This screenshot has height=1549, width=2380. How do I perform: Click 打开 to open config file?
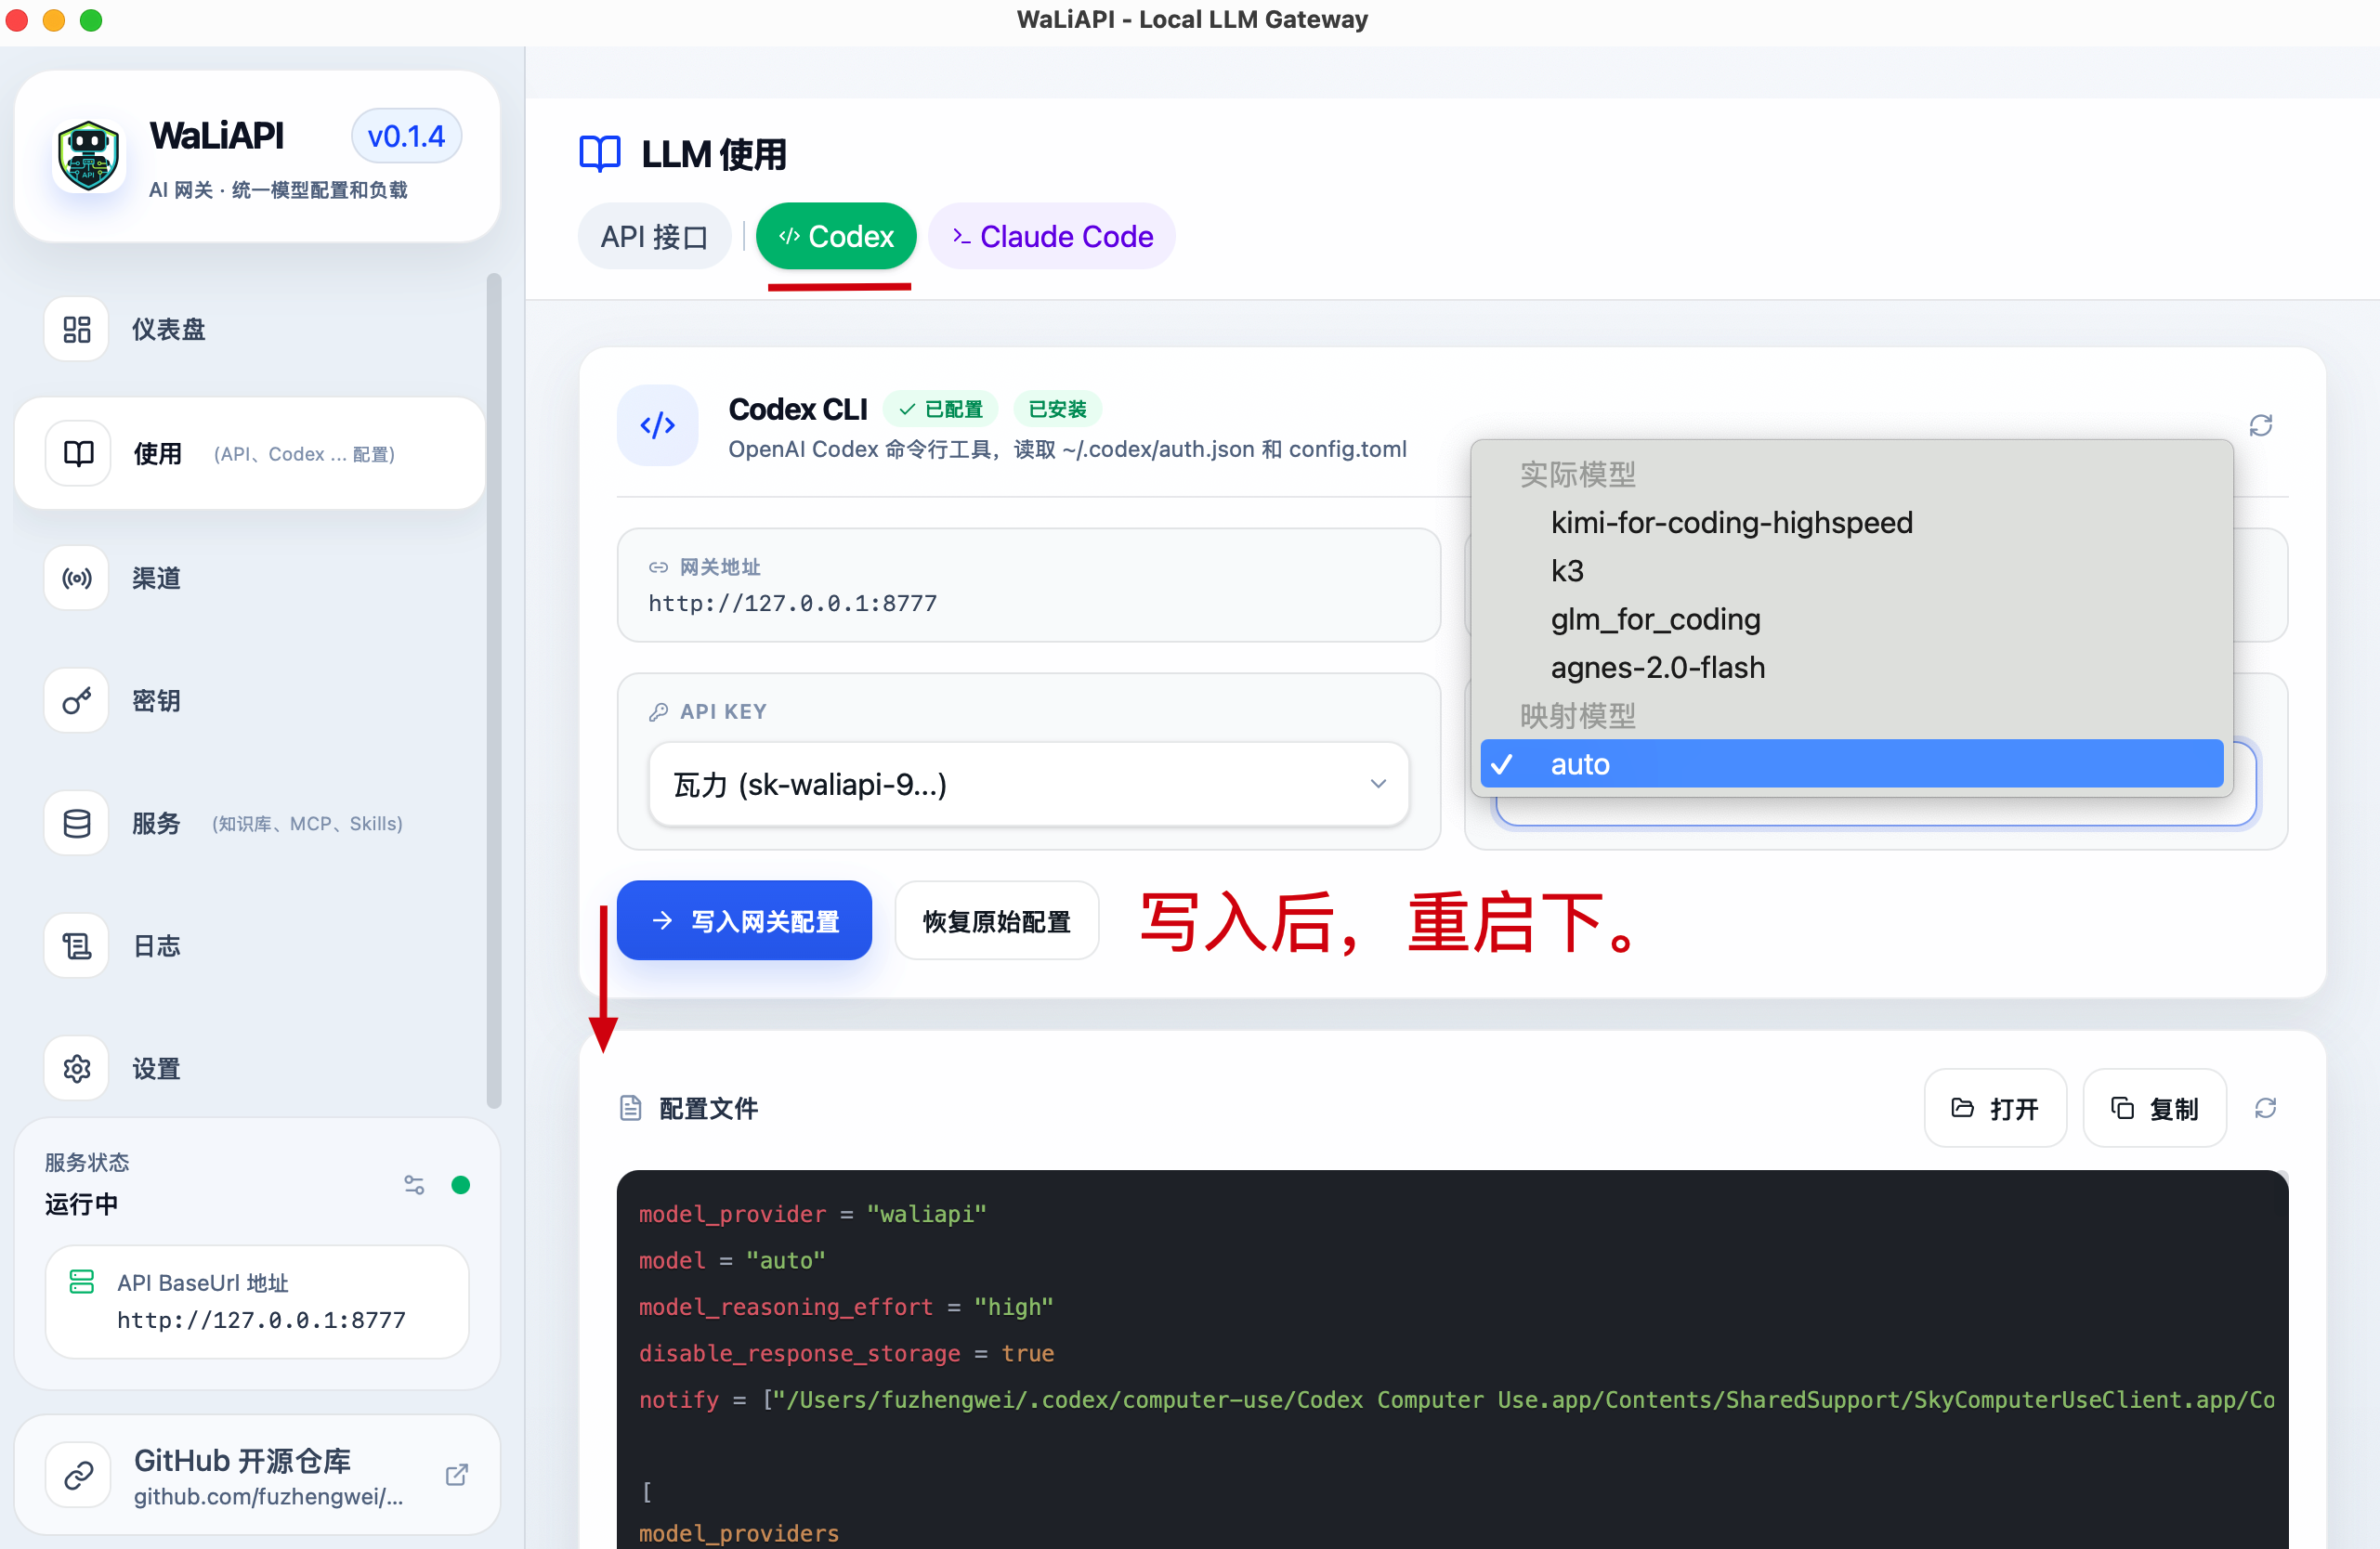coord(1995,1108)
